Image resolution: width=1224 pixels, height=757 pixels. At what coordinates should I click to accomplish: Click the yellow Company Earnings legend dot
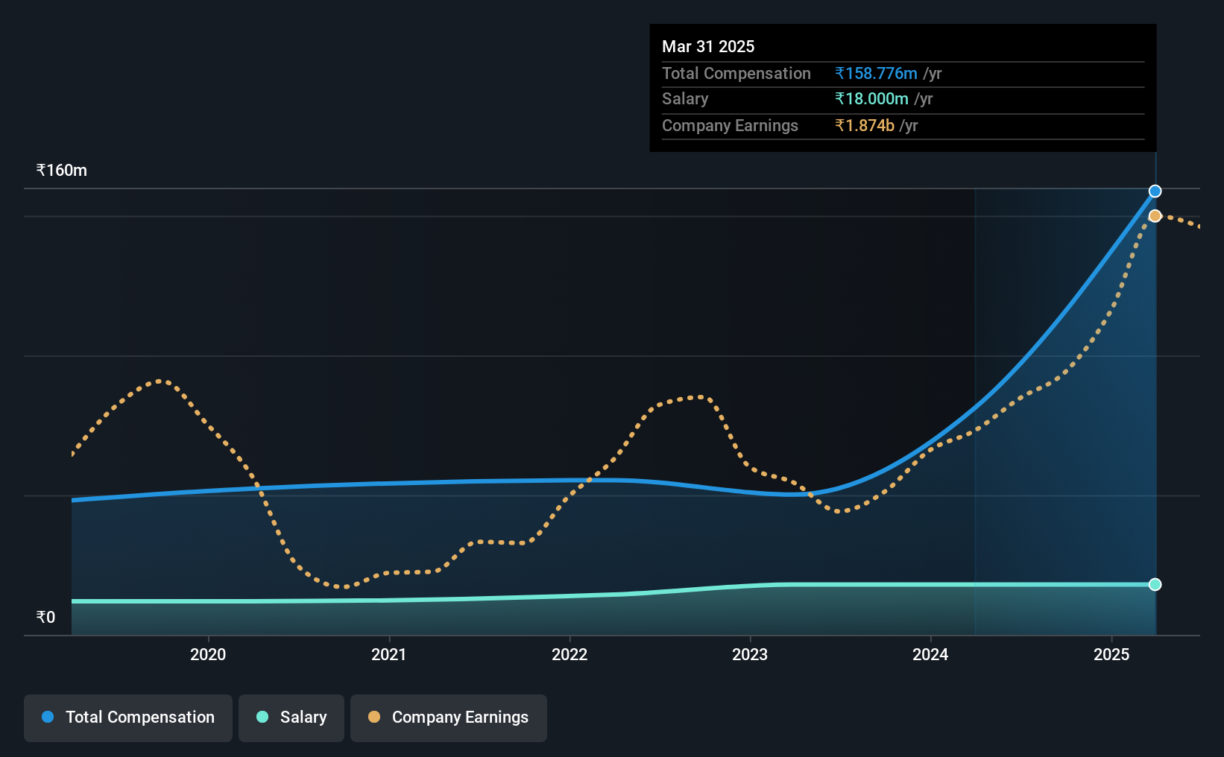(x=373, y=717)
